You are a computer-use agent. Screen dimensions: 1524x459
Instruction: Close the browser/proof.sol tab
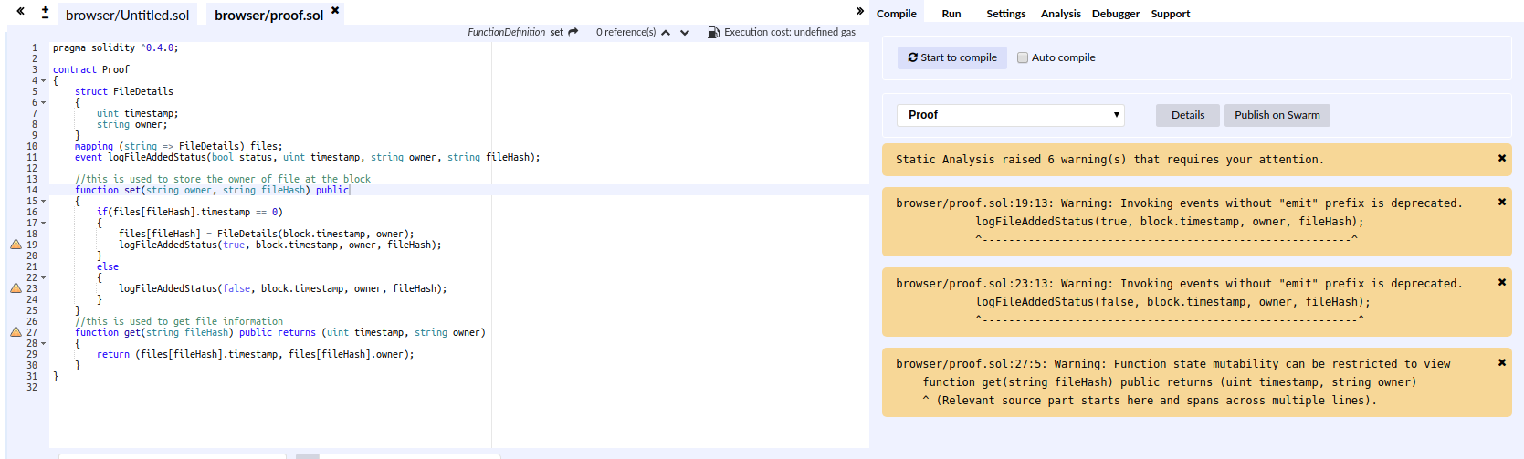[x=335, y=11]
